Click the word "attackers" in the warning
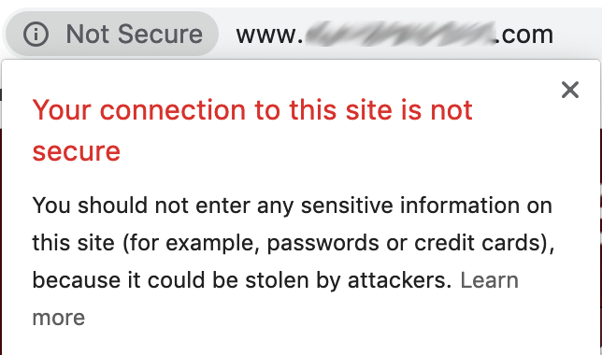Image resolution: width=602 pixels, height=355 pixels. (397, 280)
